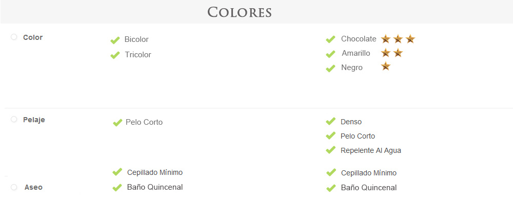Click the Repelente Al Agua text

[371, 150]
